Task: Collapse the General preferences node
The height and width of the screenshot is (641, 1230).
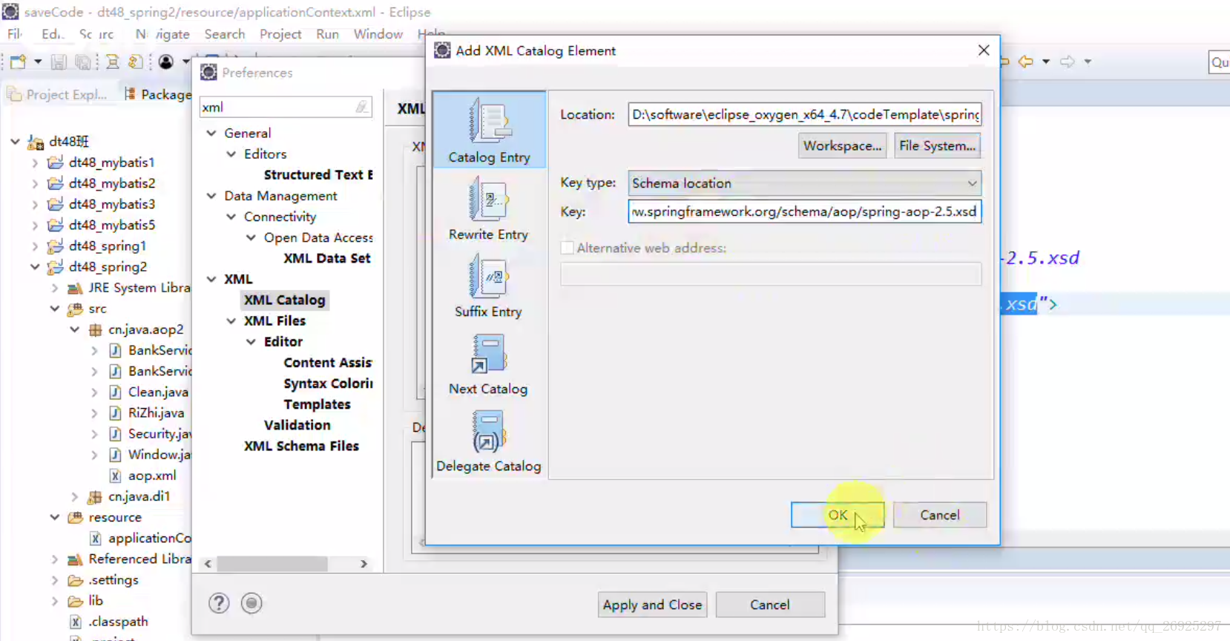Action: pyautogui.click(x=211, y=134)
